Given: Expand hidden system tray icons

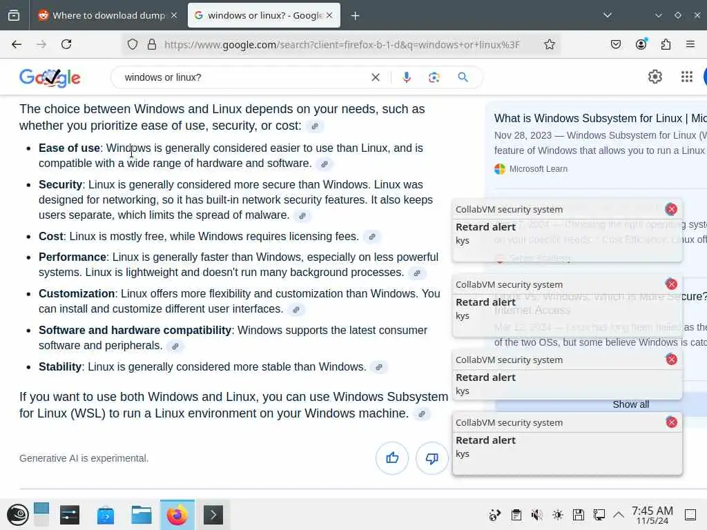Looking at the screenshot, I should pos(619,515).
